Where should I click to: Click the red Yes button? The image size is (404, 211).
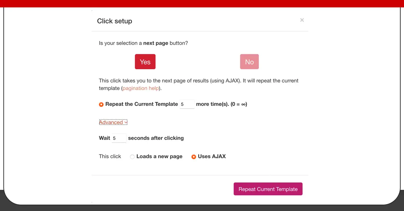point(145,62)
